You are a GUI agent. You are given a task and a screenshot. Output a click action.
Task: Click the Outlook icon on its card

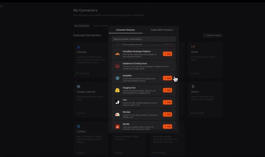(78, 127)
